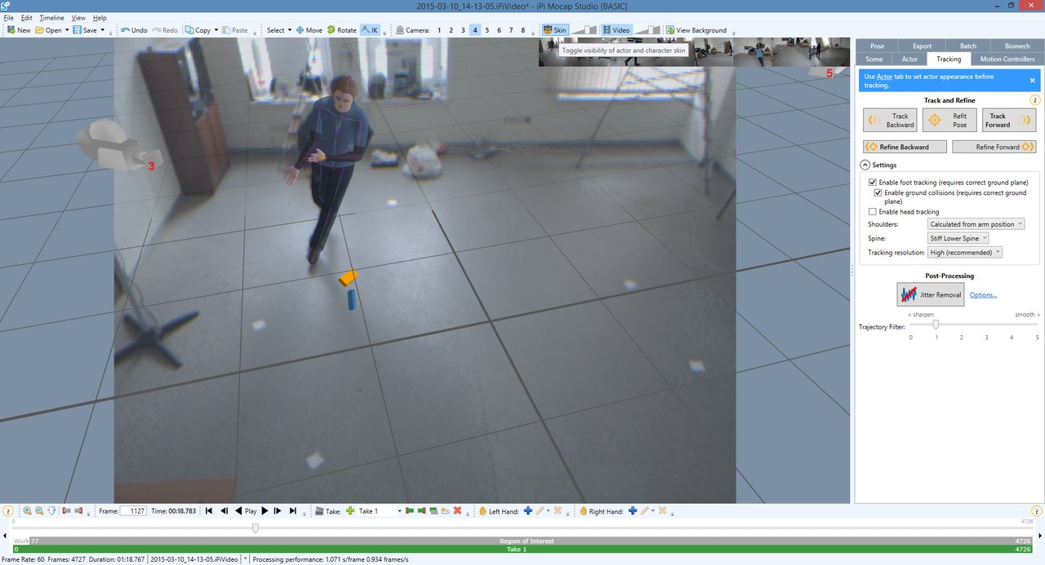Switch to the Actor tab
The image size is (1045, 565).
909,60
